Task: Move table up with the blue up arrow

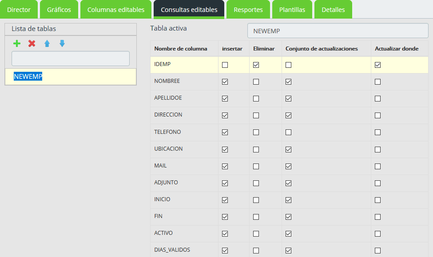Action: (47, 43)
